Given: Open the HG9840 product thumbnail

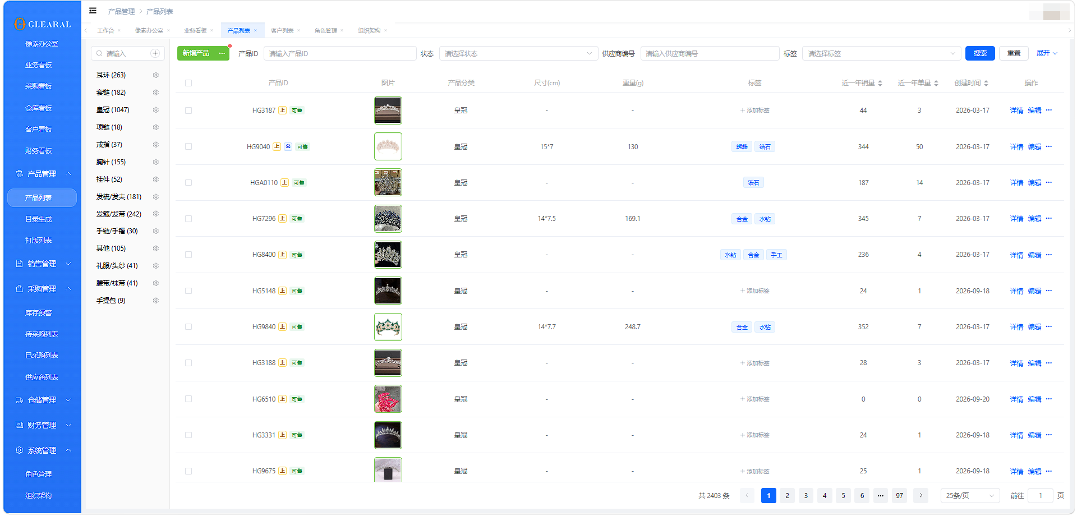Looking at the screenshot, I should (388, 327).
